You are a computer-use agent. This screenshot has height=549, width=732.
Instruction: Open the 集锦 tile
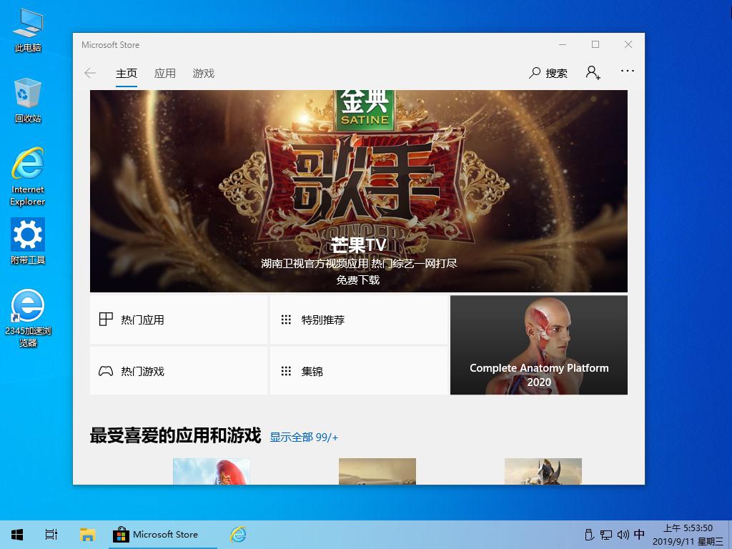coord(359,371)
